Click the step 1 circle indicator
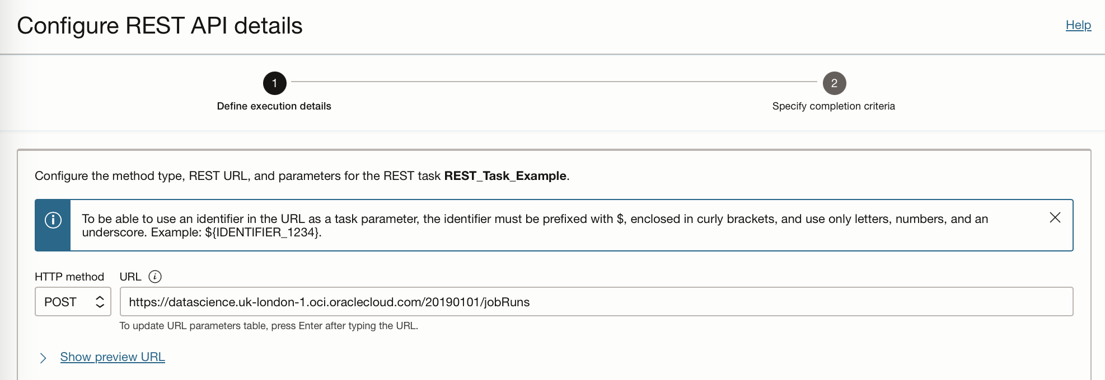1105x380 pixels. pyautogui.click(x=274, y=84)
